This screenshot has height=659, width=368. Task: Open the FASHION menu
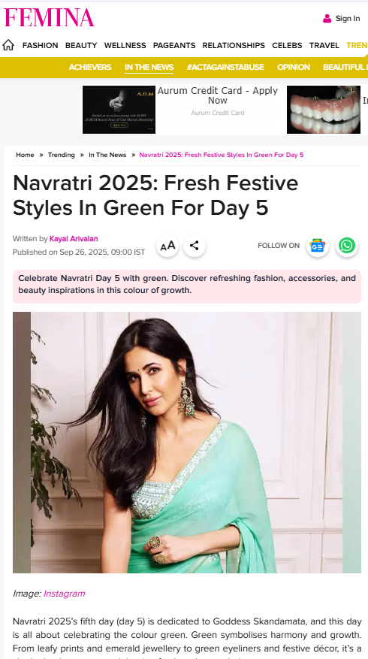pyautogui.click(x=41, y=45)
